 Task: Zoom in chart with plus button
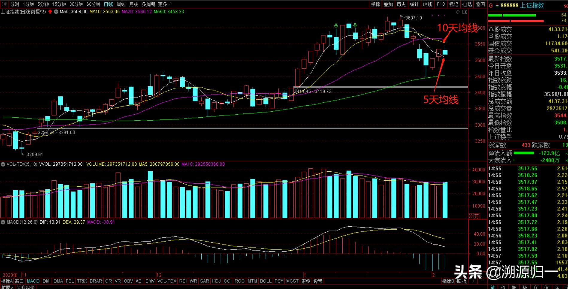[473, 281]
